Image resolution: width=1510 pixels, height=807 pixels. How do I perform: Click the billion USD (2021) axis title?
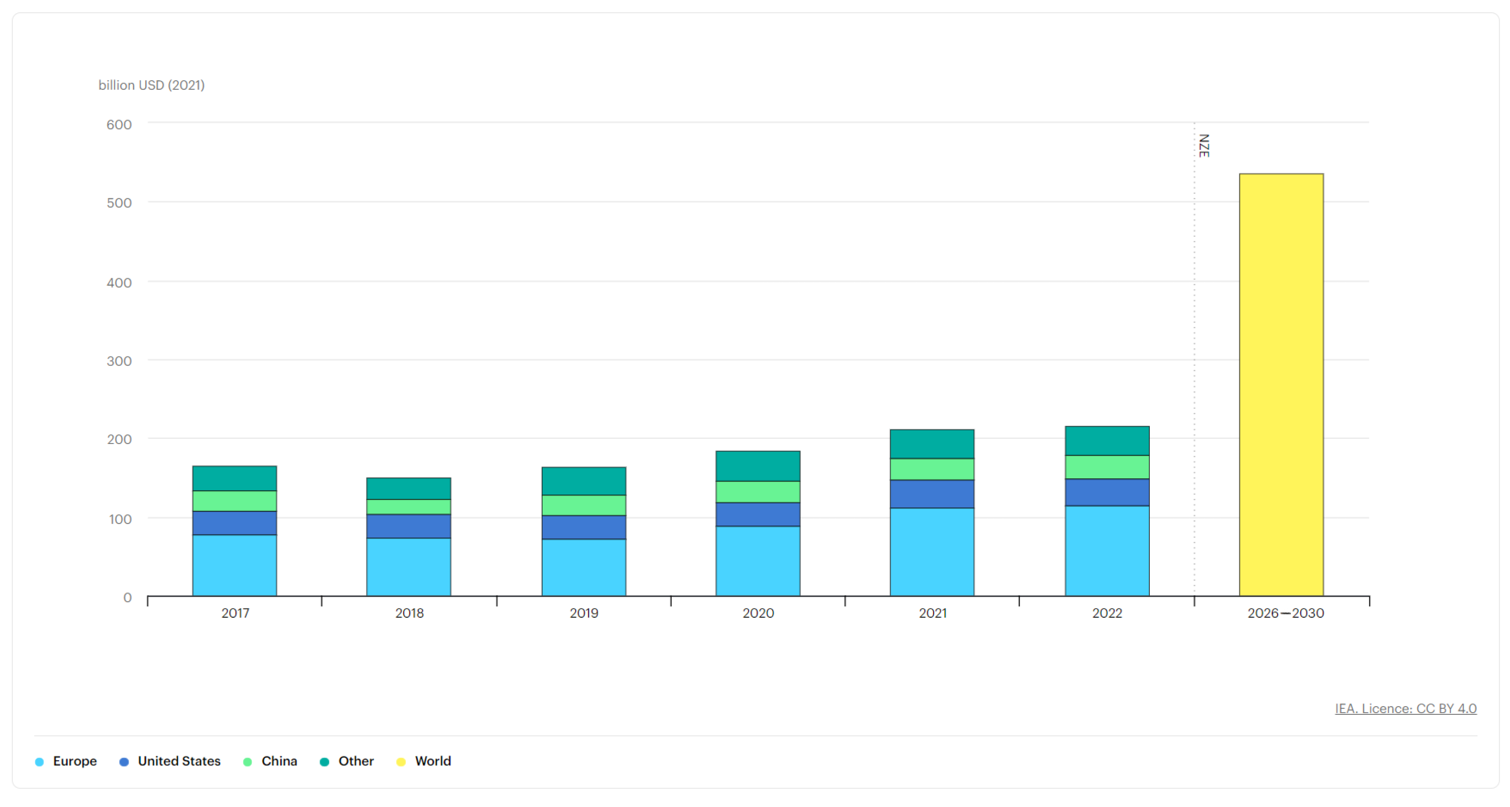tap(151, 85)
